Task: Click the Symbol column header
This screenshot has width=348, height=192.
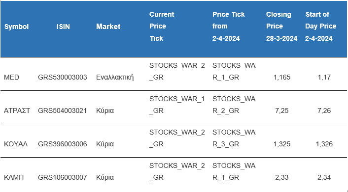Action: pos(16,27)
